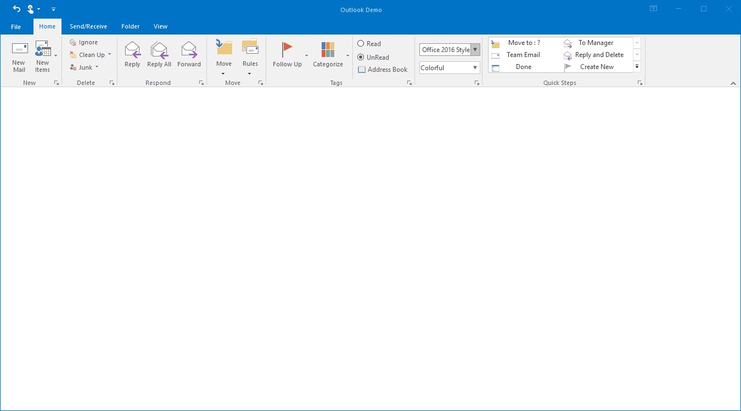Open the Office 2016 Style dropdown
Viewport: 741px width, 411px height.
pyautogui.click(x=475, y=49)
